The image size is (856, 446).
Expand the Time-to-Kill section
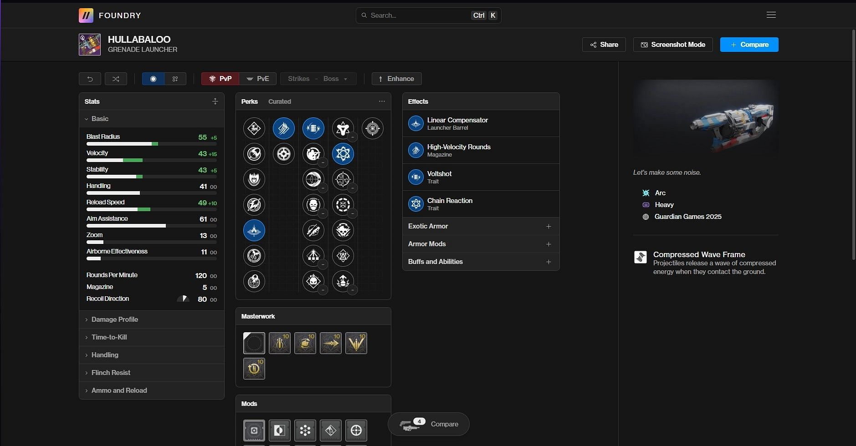(x=151, y=337)
